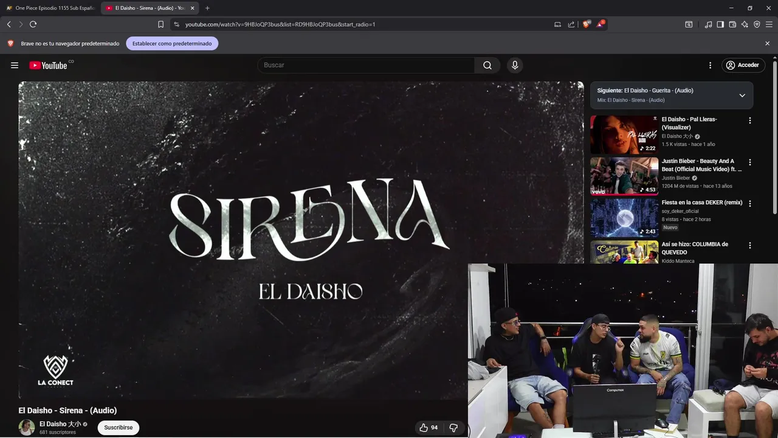
Task: Install app icon in address bar
Action: click(557, 24)
